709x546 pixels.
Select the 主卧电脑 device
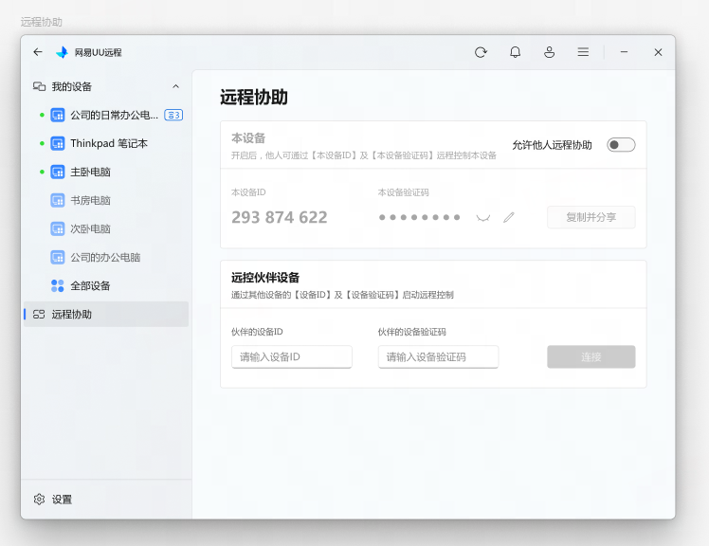pyautogui.click(x=90, y=172)
